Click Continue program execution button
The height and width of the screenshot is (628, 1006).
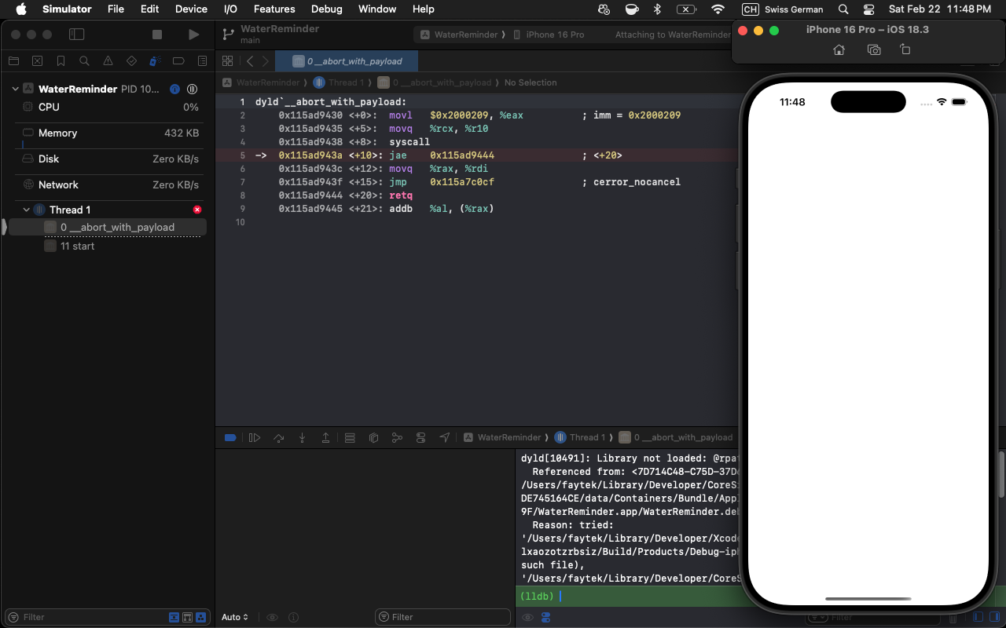pyautogui.click(x=255, y=437)
